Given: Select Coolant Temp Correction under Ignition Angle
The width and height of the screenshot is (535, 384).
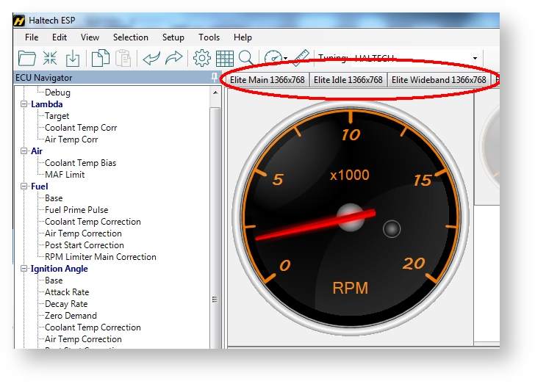Looking at the screenshot, I should coord(93,327).
